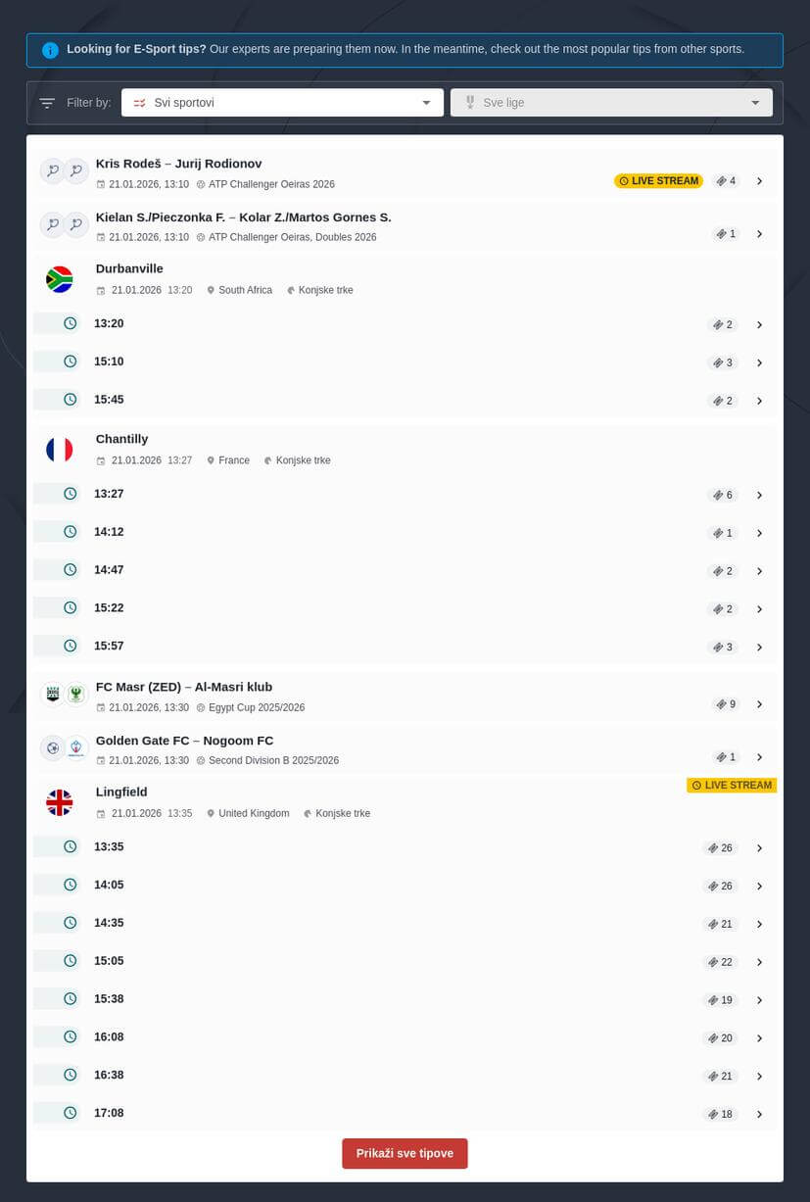The height and width of the screenshot is (1202, 810).
Task: Expand the Kris Rodeš vs Rodionov match details
Action: click(759, 180)
